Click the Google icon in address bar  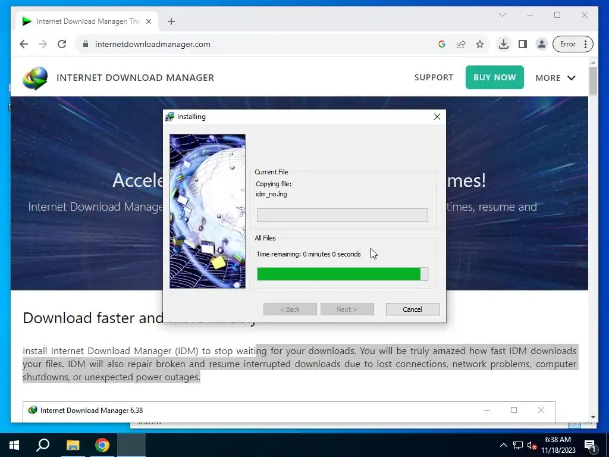(x=442, y=44)
